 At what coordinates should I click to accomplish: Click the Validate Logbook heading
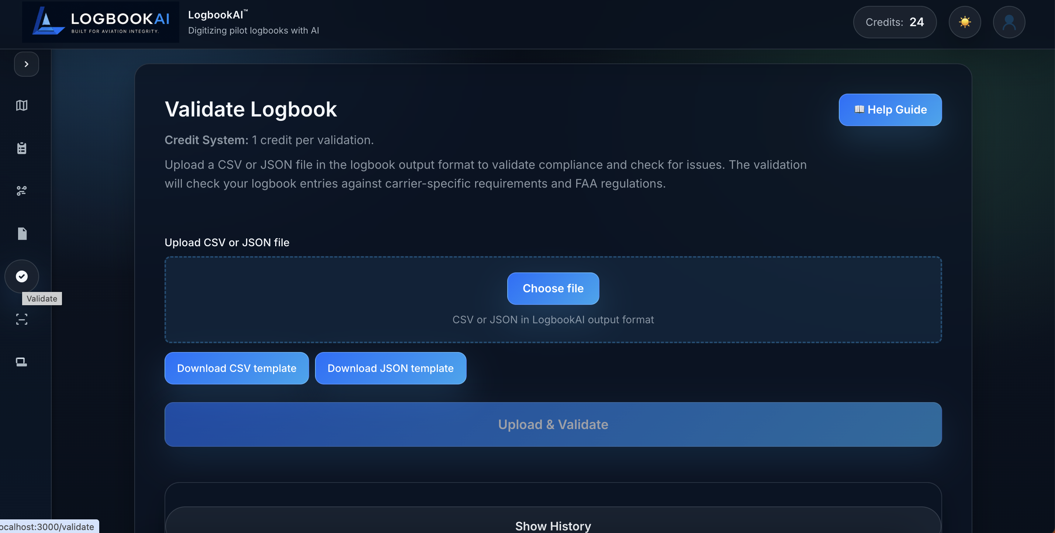[x=250, y=109]
